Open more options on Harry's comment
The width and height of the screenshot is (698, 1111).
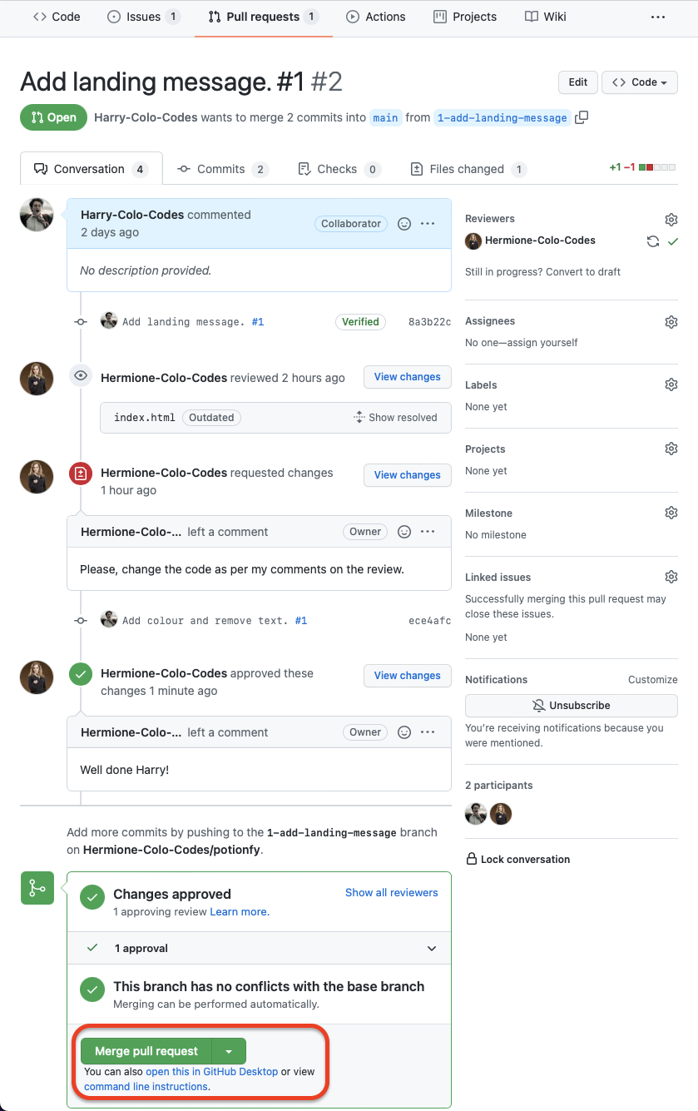(428, 224)
